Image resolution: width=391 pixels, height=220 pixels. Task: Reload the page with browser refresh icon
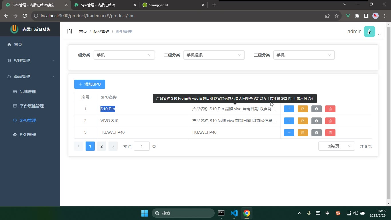25,16
